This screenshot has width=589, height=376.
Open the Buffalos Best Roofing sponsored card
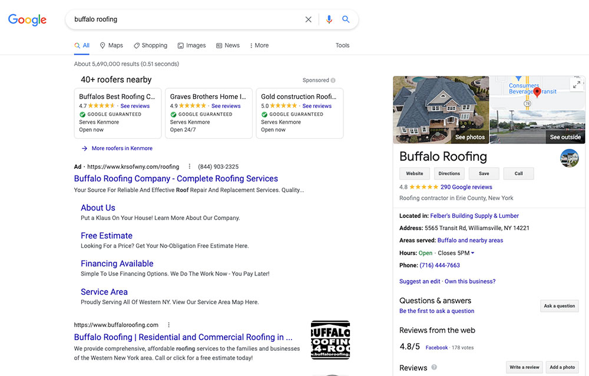click(x=118, y=114)
